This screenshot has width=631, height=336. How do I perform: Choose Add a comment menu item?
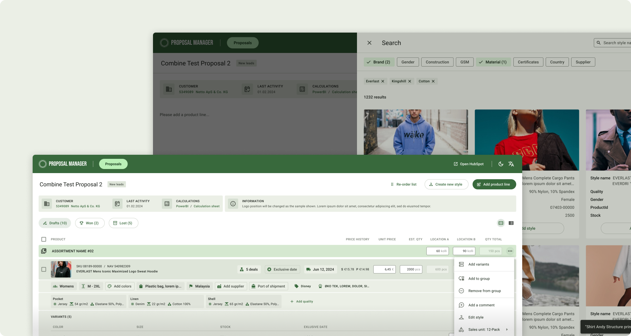484,305
